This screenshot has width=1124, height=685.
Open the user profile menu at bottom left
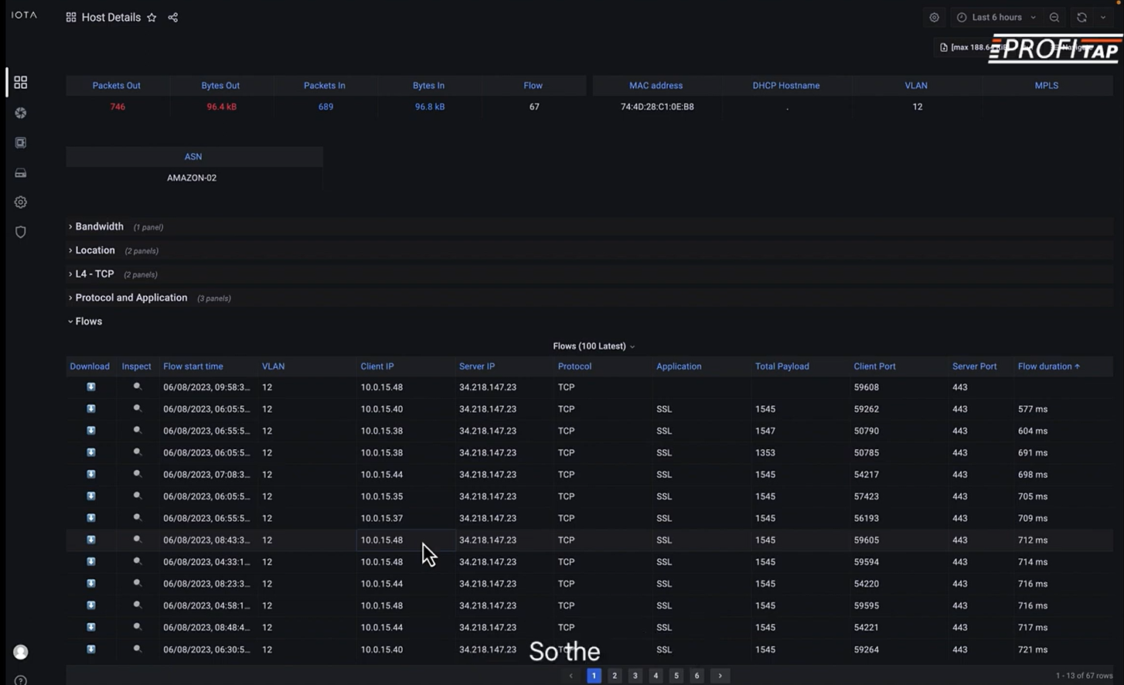20,652
